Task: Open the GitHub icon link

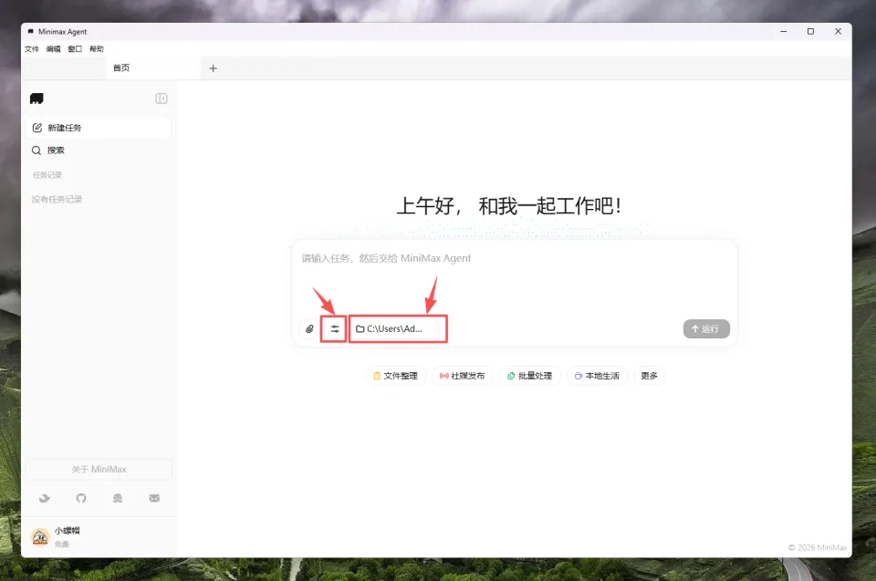Action: click(x=81, y=498)
